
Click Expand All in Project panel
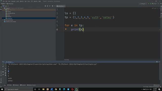click(x=48, y=6)
